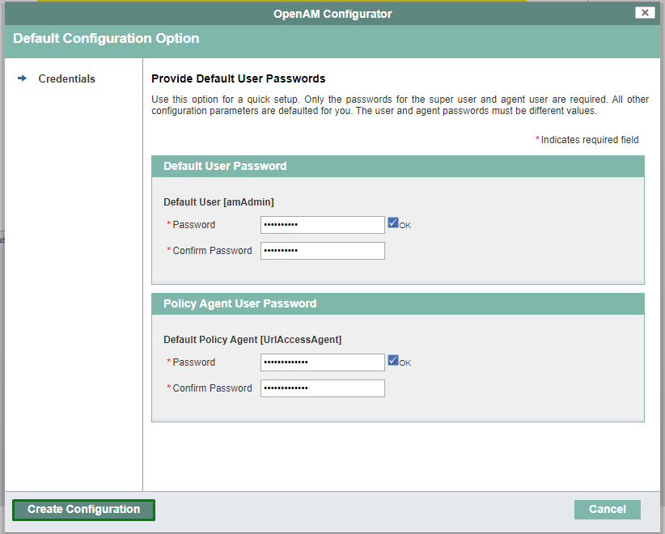
Task: Focus the UrlAccessAgent Password field
Action: click(322, 362)
